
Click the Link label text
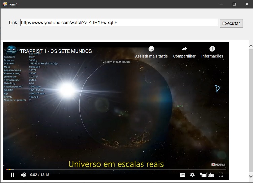13,23
